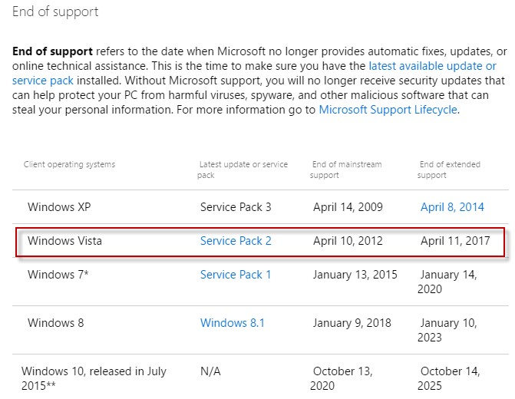Open the 'latest available update or' link
This screenshot has height=399, width=515.
[x=432, y=66]
